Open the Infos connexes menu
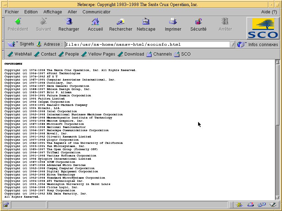282x211 pixels. [258, 45]
